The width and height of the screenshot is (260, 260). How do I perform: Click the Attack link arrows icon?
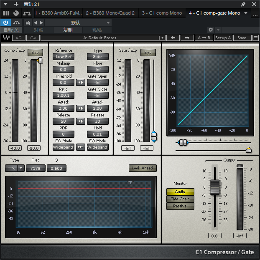click(x=81, y=108)
